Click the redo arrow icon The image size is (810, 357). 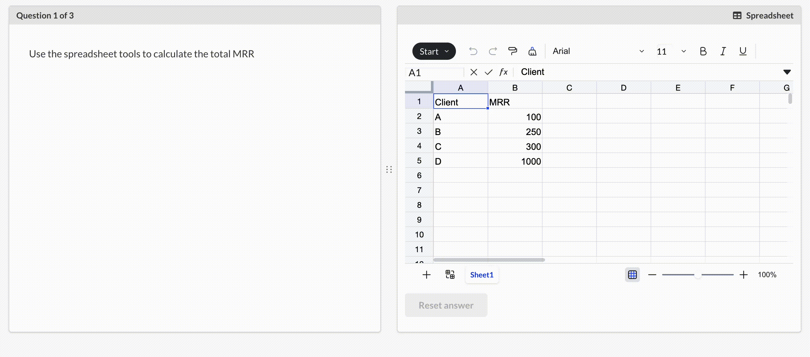point(493,51)
